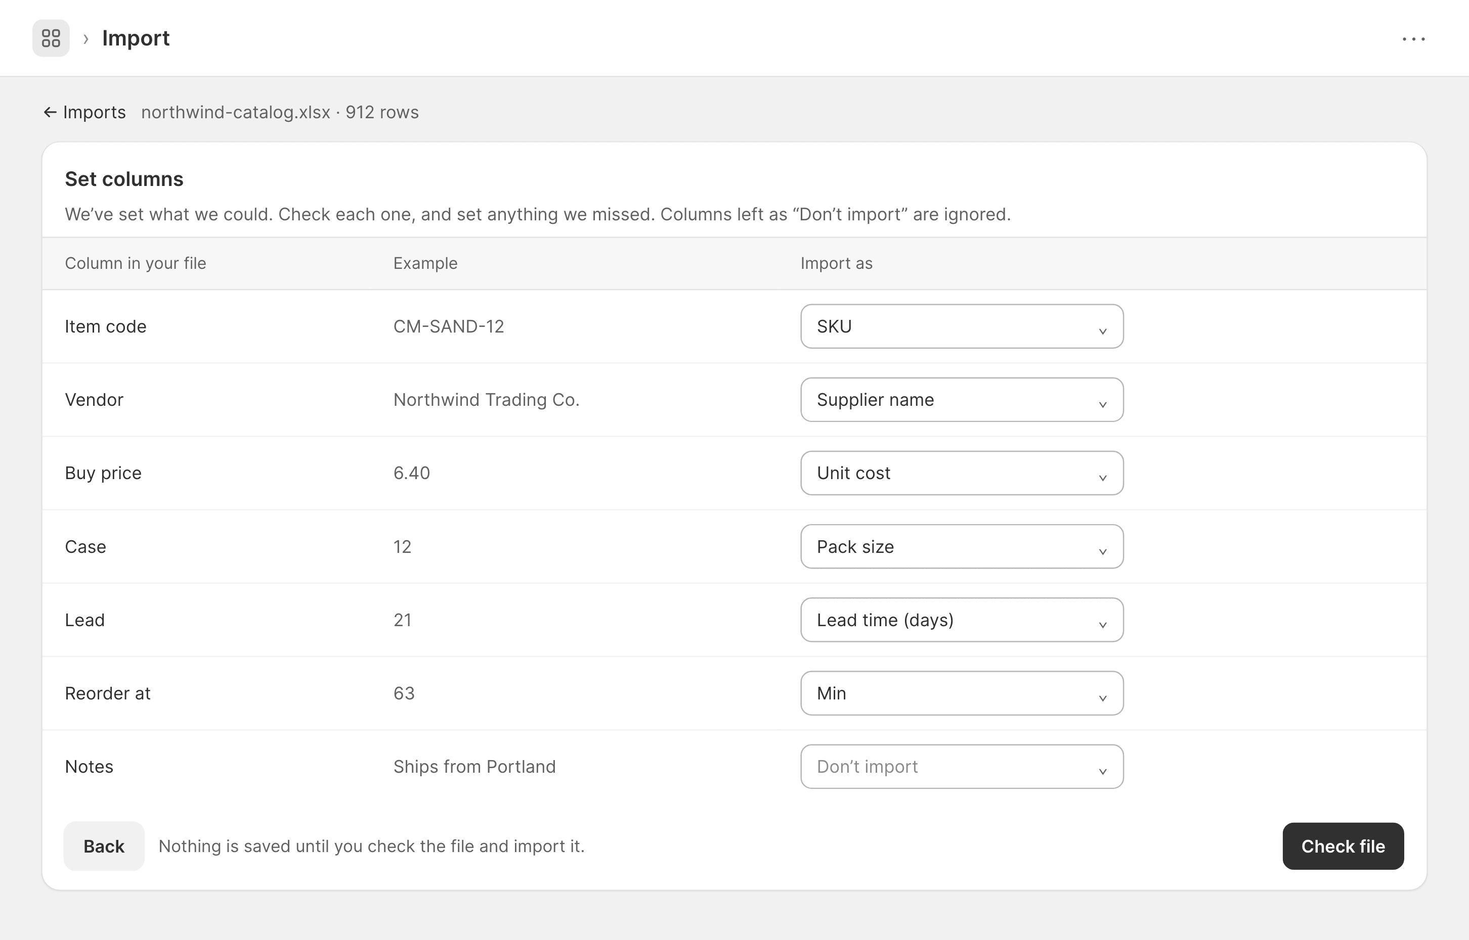Go back via the Imports arrow link
Image resolution: width=1469 pixels, height=940 pixels.
coord(85,112)
